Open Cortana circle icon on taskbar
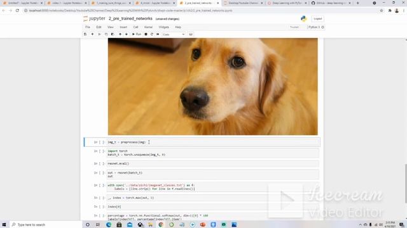 88,225
